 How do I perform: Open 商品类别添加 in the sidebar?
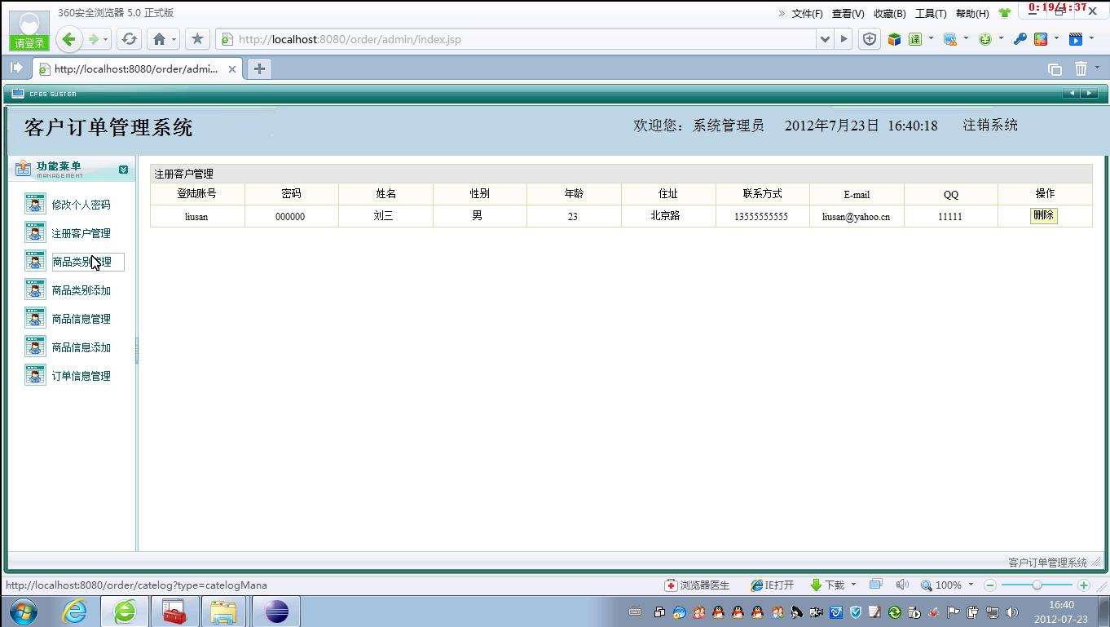tap(81, 290)
